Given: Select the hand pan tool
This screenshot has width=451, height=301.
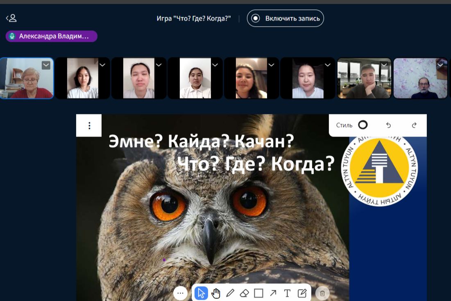Looking at the screenshot, I should click(x=216, y=293).
